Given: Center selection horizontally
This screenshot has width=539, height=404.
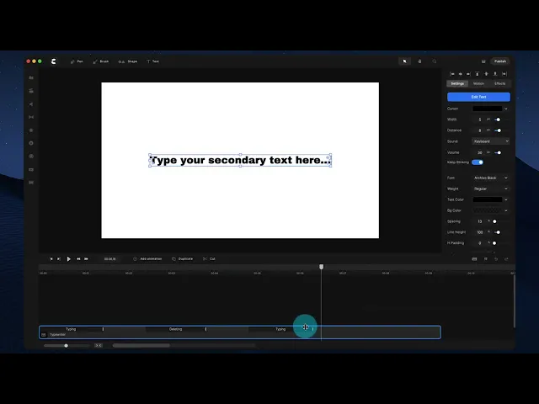Looking at the screenshot, I should tap(461, 74).
